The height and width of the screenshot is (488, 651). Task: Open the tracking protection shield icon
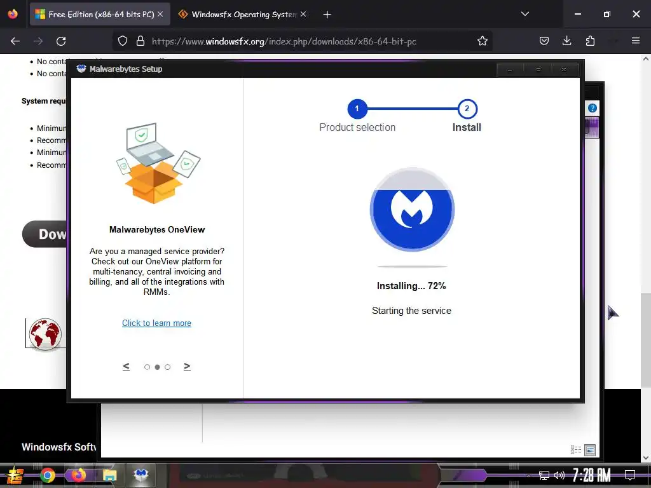pos(123,41)
